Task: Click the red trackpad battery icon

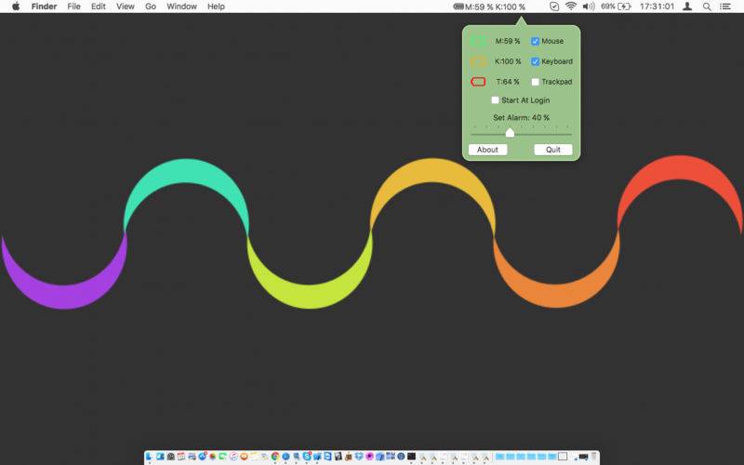Action: 478,82
